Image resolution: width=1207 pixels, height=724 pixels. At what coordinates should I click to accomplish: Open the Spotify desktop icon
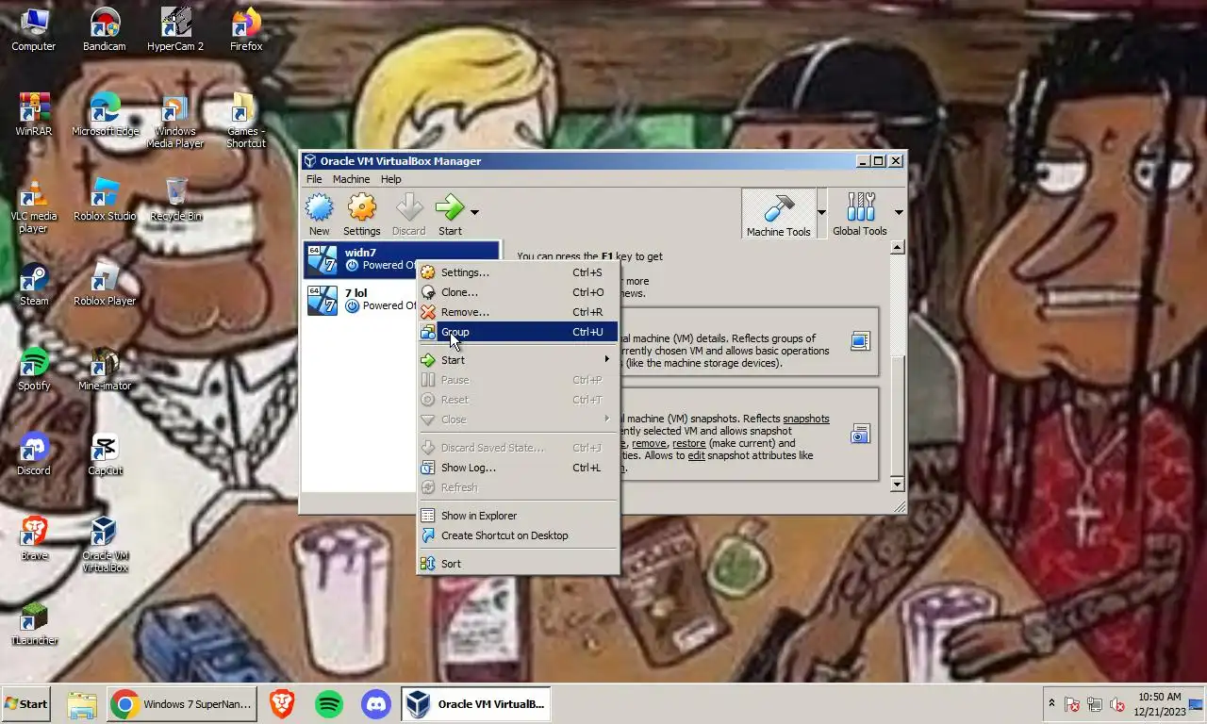34,369
